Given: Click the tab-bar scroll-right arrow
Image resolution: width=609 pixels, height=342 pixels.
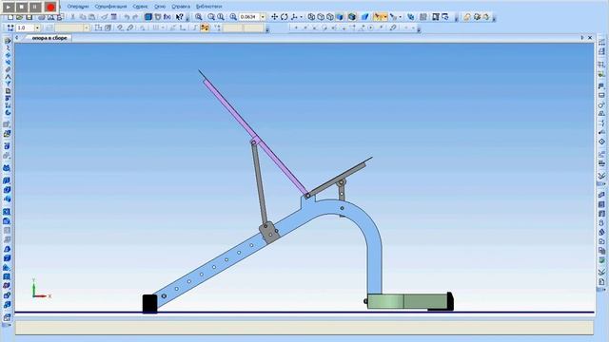Looking at the screenshot, I should pos(582,38).
